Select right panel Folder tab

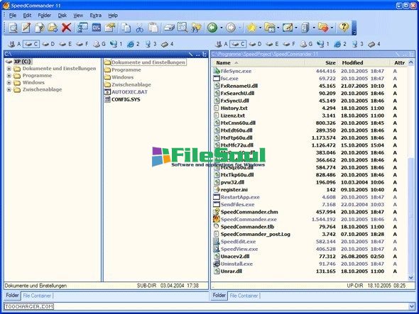click(219, 296)
